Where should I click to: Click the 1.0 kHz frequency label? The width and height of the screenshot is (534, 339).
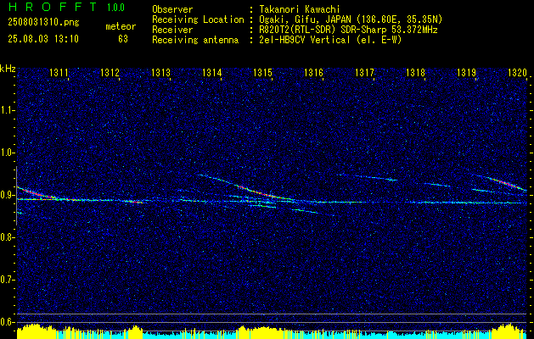[7, 153]
